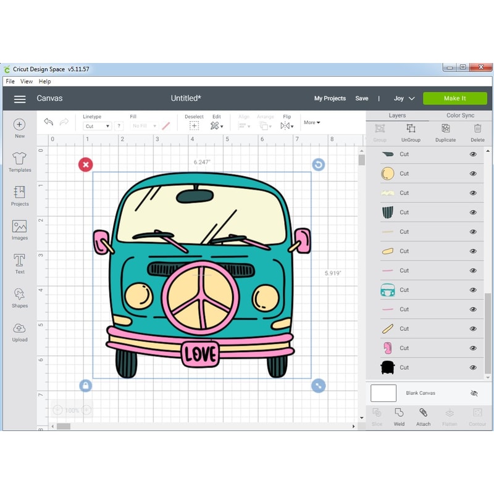This screenshot has width=494, height=494.
Task: Expand the More toolbar options
Action: [312, 122]
